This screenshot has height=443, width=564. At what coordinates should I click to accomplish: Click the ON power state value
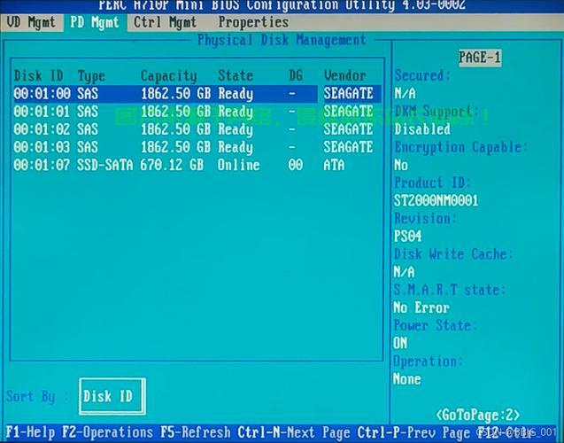click(x=400, y=343)
